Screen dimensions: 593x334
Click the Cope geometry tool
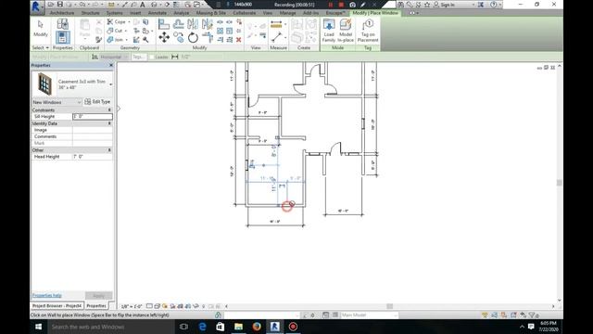tap(117, 22)
